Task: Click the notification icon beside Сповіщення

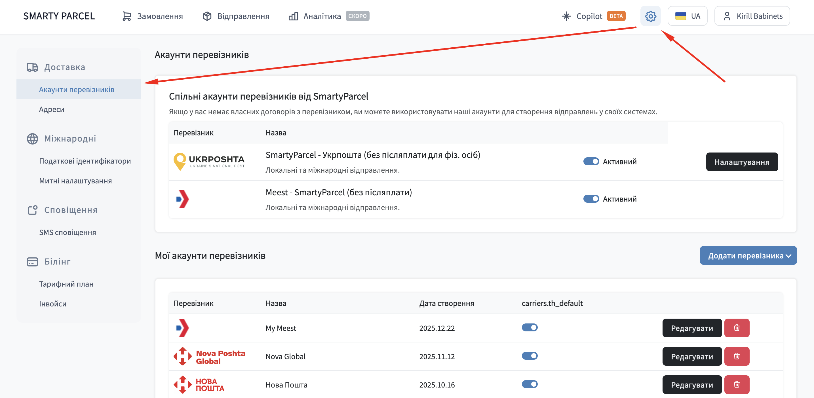Action: [32, 210]
